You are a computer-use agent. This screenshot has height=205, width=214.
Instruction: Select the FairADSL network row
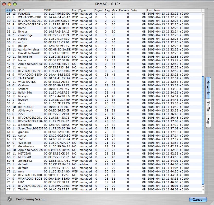point(104,14)
